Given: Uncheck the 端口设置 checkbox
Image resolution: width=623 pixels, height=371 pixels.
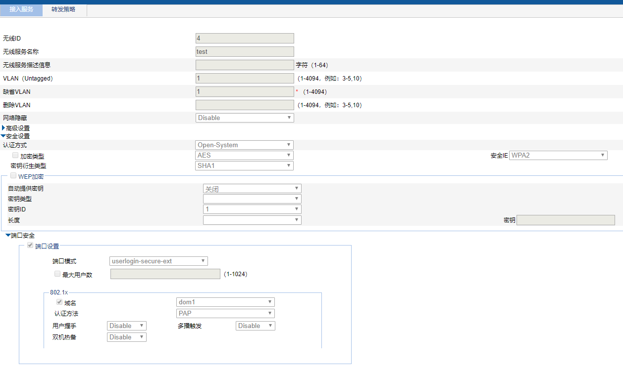Looking at the screenshot, I should click(30, 246).
